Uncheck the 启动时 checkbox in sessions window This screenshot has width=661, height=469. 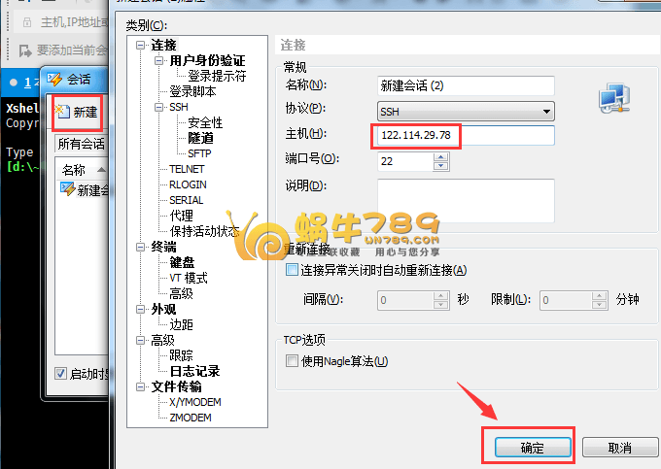pos(60,373)
